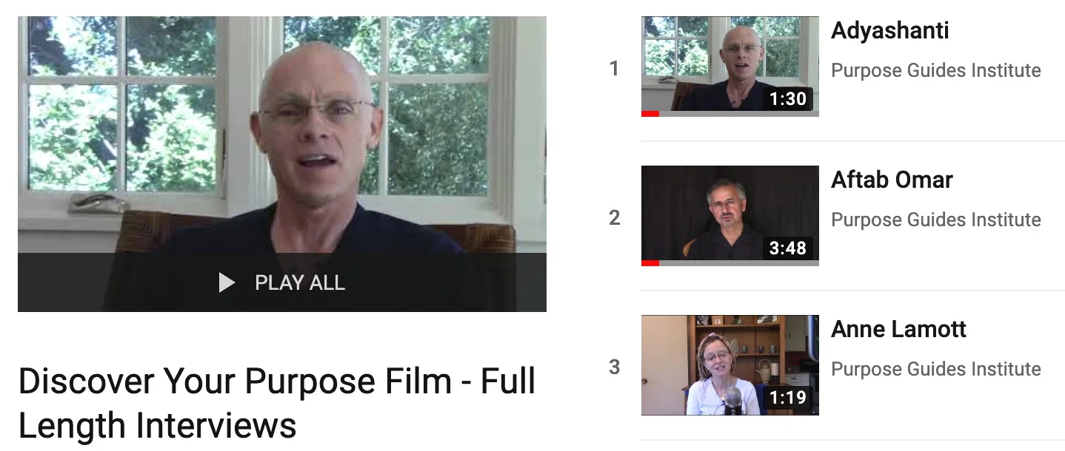This screenshot has width=1065, height=451.
Task: Click red progress bar under Aftab Omar thumbnail
Action: [650, 263]
